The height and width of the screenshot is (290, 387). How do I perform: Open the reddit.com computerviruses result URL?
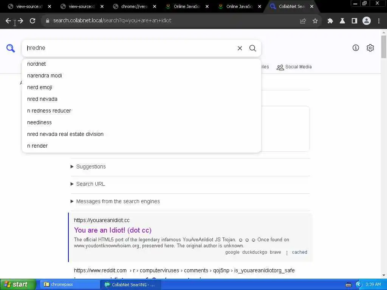pyautogui.click(x=184, y=270)
